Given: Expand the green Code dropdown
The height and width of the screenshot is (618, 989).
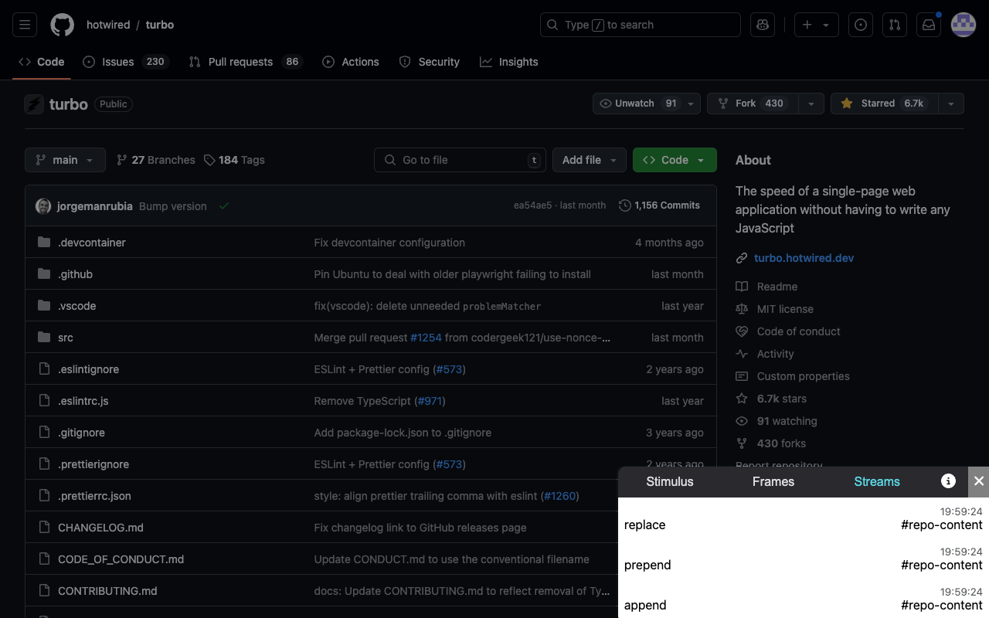Looking at the screenshot, I should [x=674, y=160].
